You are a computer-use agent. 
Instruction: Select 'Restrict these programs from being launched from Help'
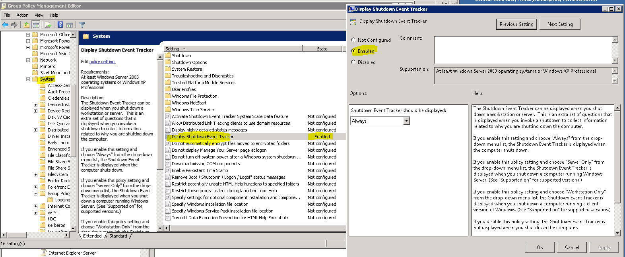point(254,191)
